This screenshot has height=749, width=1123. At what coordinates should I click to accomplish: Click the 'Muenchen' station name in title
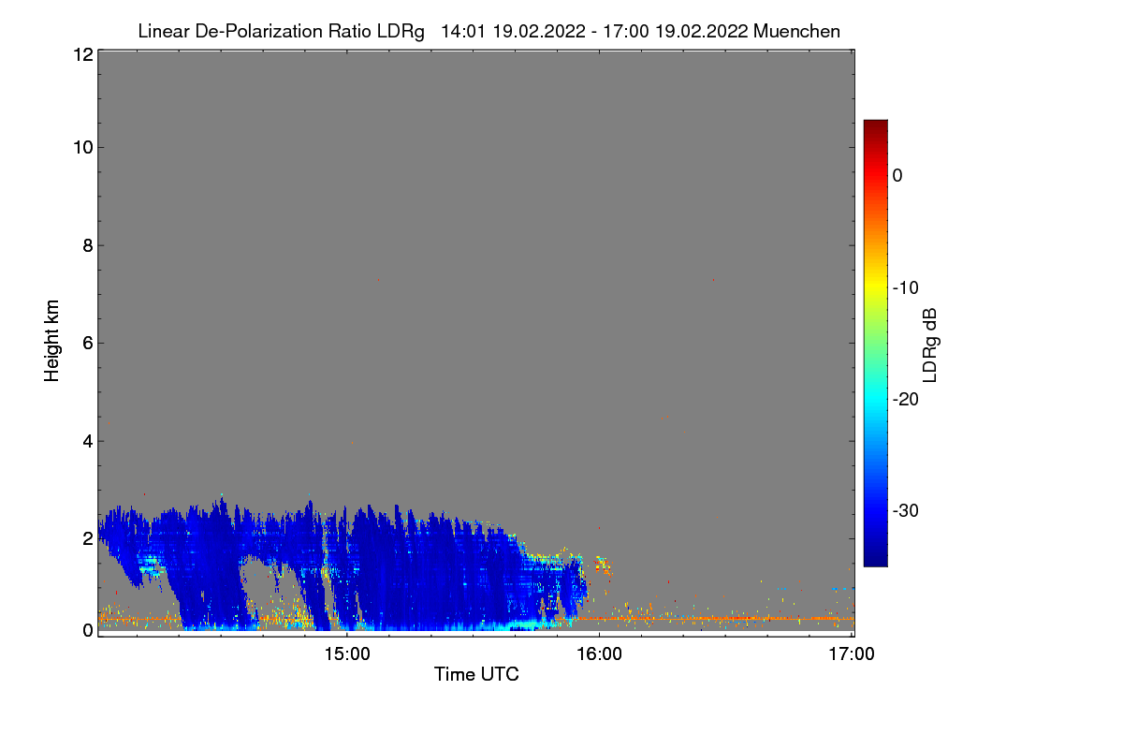coord(796,32)
